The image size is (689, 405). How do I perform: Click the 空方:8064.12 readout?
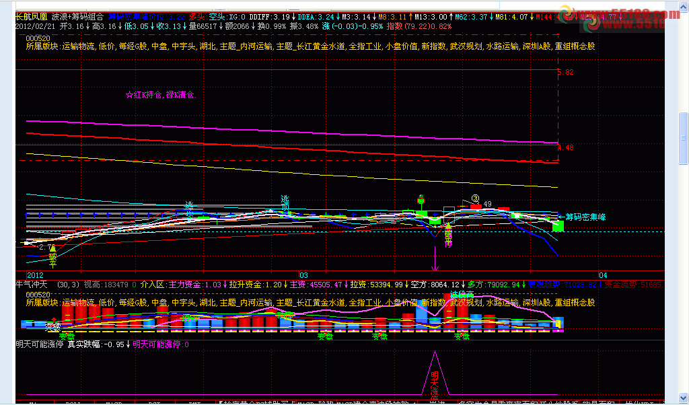click(435, 285)
